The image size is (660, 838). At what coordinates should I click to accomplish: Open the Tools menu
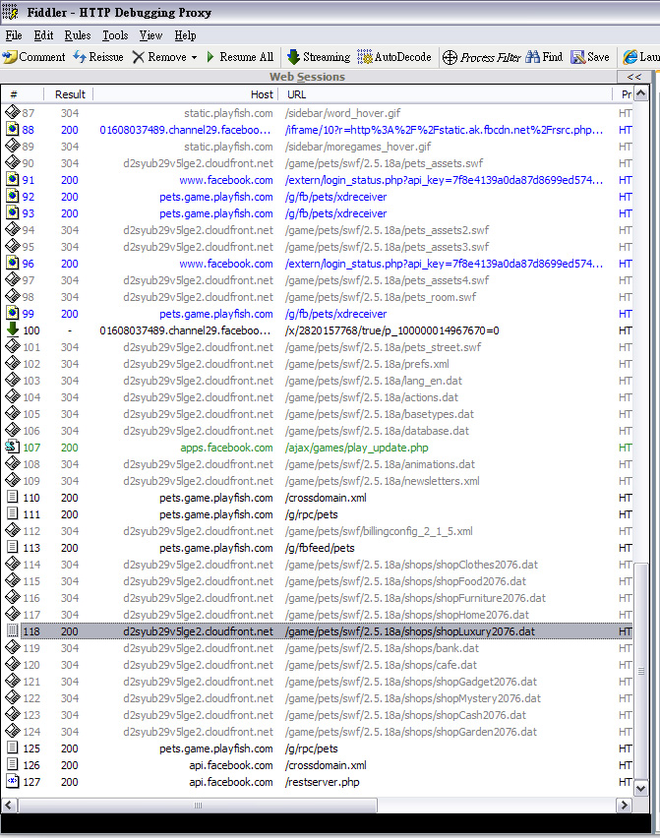tap(115, 35)
